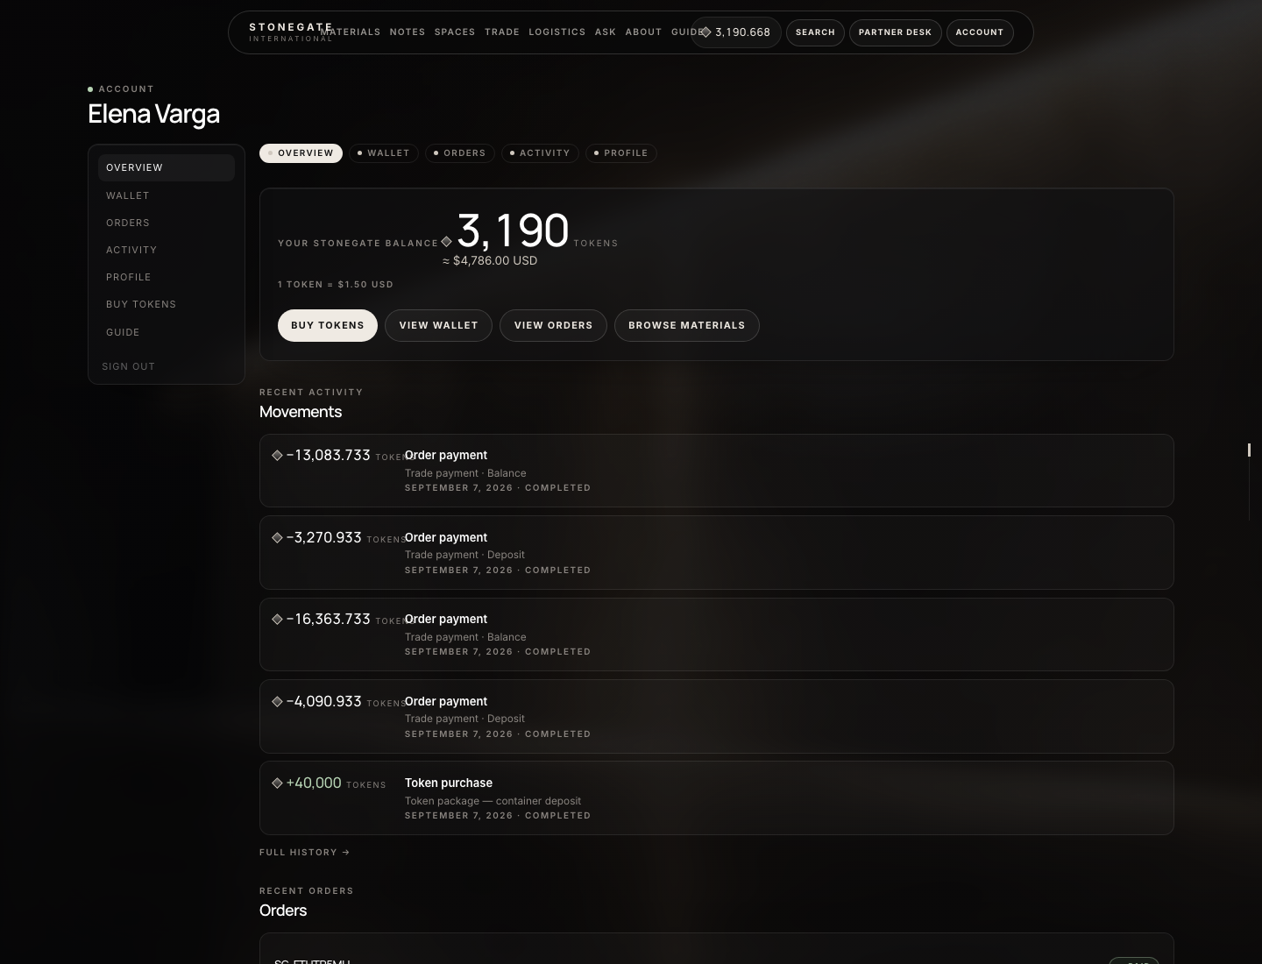Open Orders from the account sidebar
The width and height of the screenshot is (1262, 964).
pos(167,223)
